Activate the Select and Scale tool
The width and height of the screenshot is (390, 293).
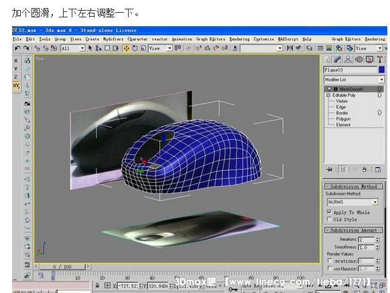(143, 48)
